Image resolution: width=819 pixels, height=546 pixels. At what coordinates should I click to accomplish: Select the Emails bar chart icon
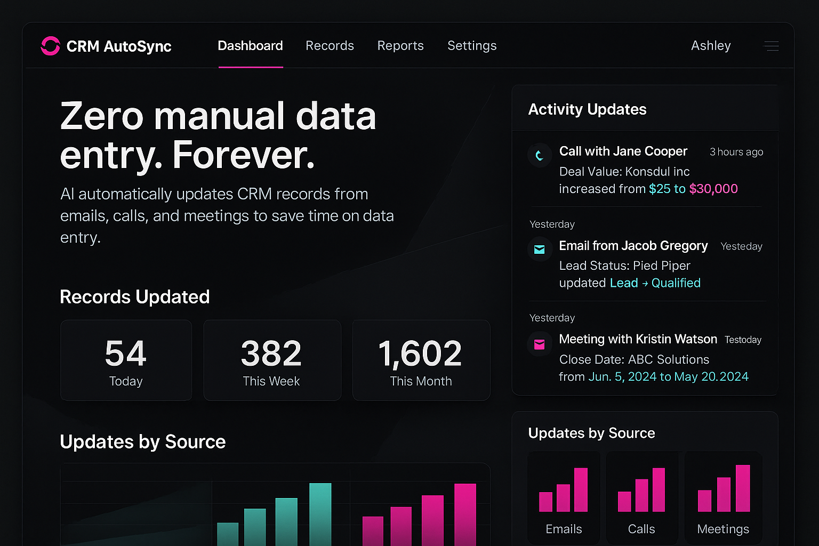pyautogui.click(x=564, y=491)
